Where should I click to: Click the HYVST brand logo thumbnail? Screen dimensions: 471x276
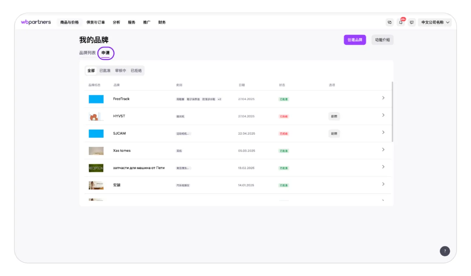point(96,116)
